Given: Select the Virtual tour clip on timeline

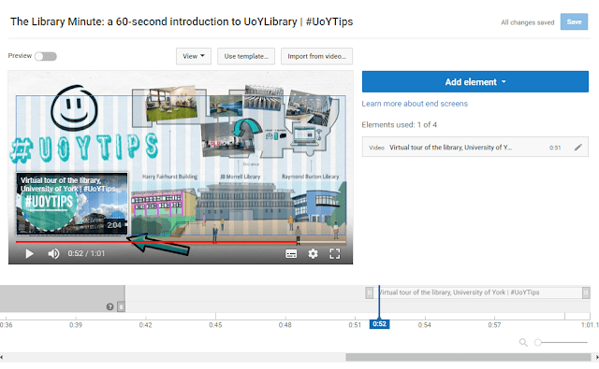Looking at the screenshot, I should coord(477,292).
